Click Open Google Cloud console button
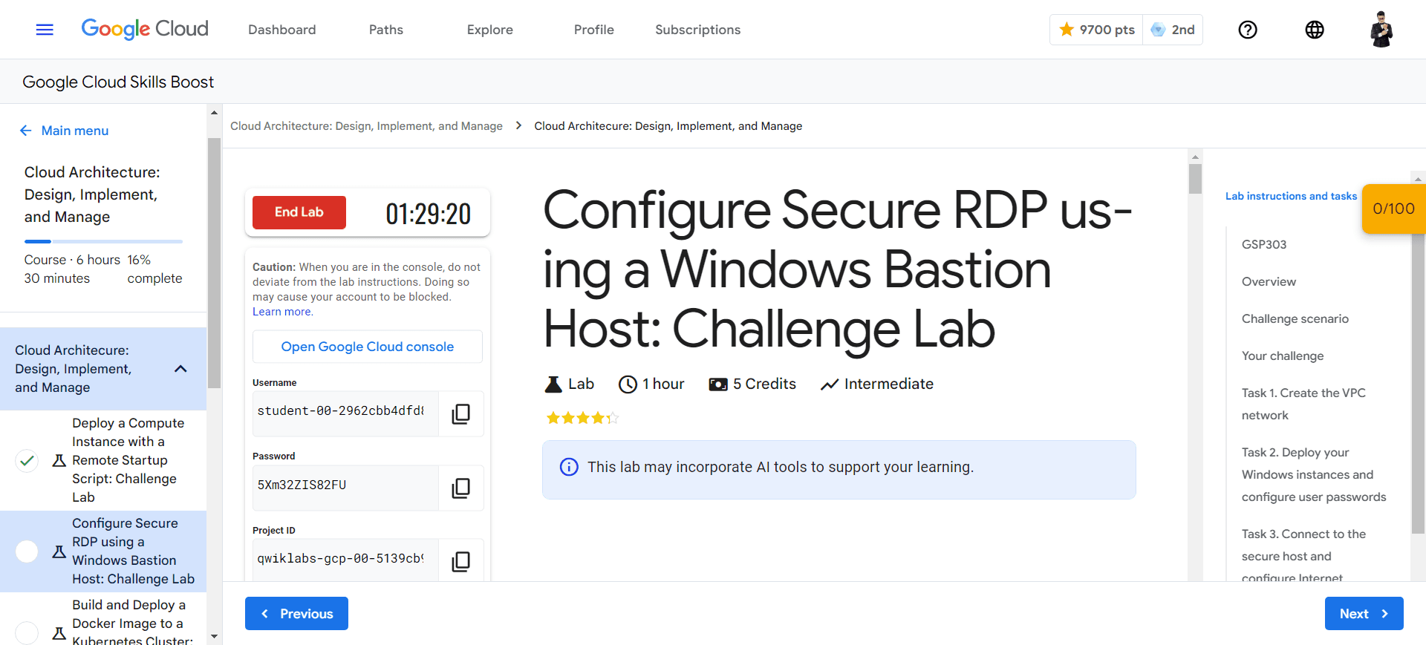This screenshot has width=1426, height=645. pos(368,347)
